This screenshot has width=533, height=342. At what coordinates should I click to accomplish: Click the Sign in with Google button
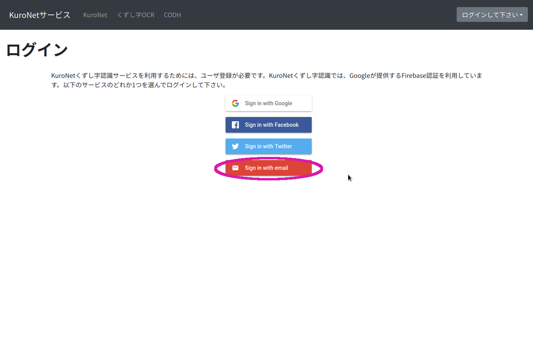coord(268,103)
